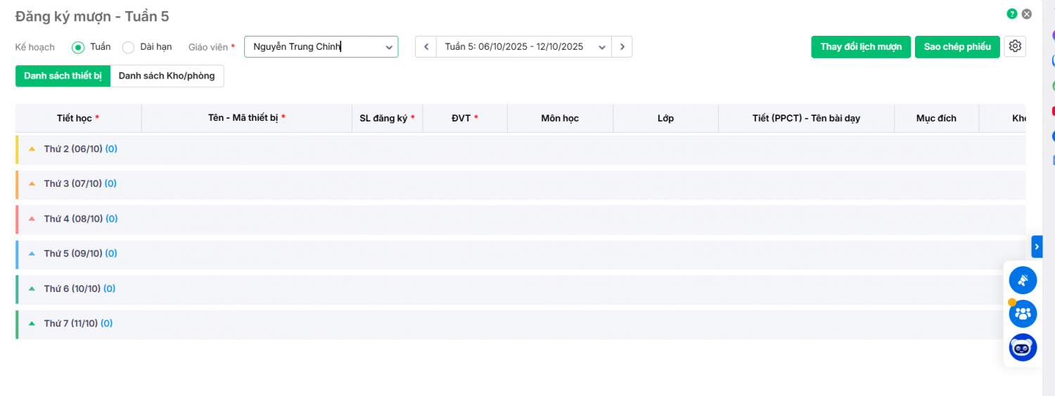
Task: Collapse the Thứ 2 (06/10) row
Action: [32, 149]
